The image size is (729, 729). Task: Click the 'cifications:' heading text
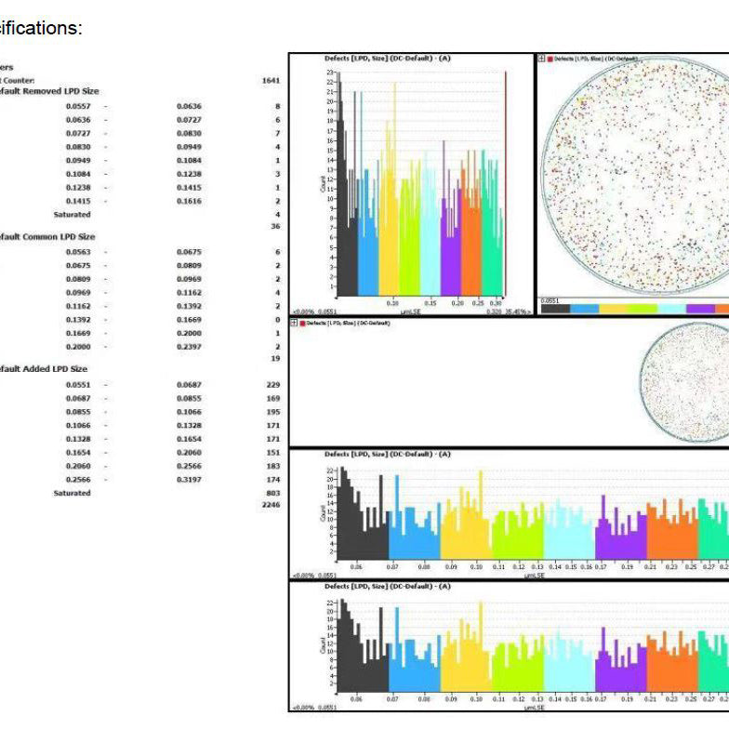(x=41, y=28)
